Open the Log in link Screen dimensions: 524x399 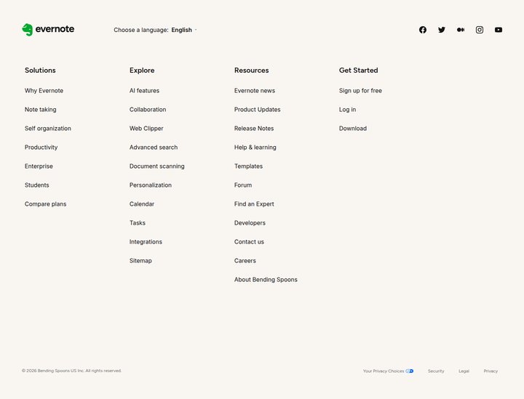pos(347,110)
